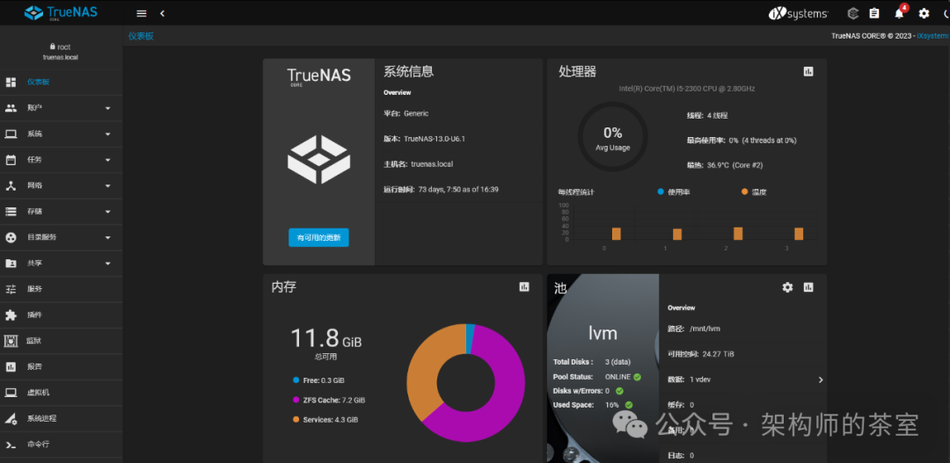This screenshot has width=950, height=463.
Task: Collapse sidebar using the left chevron icon
Action: (x=163, y=13)
